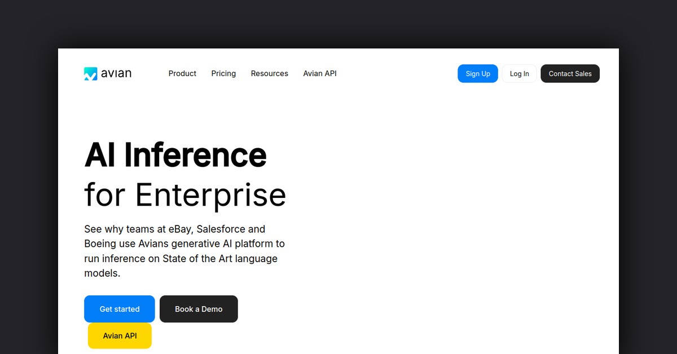Click the for Enterprise heading line
Image resolution: width=677 pixels, height=354 pixels.
[x=185, y=195]
